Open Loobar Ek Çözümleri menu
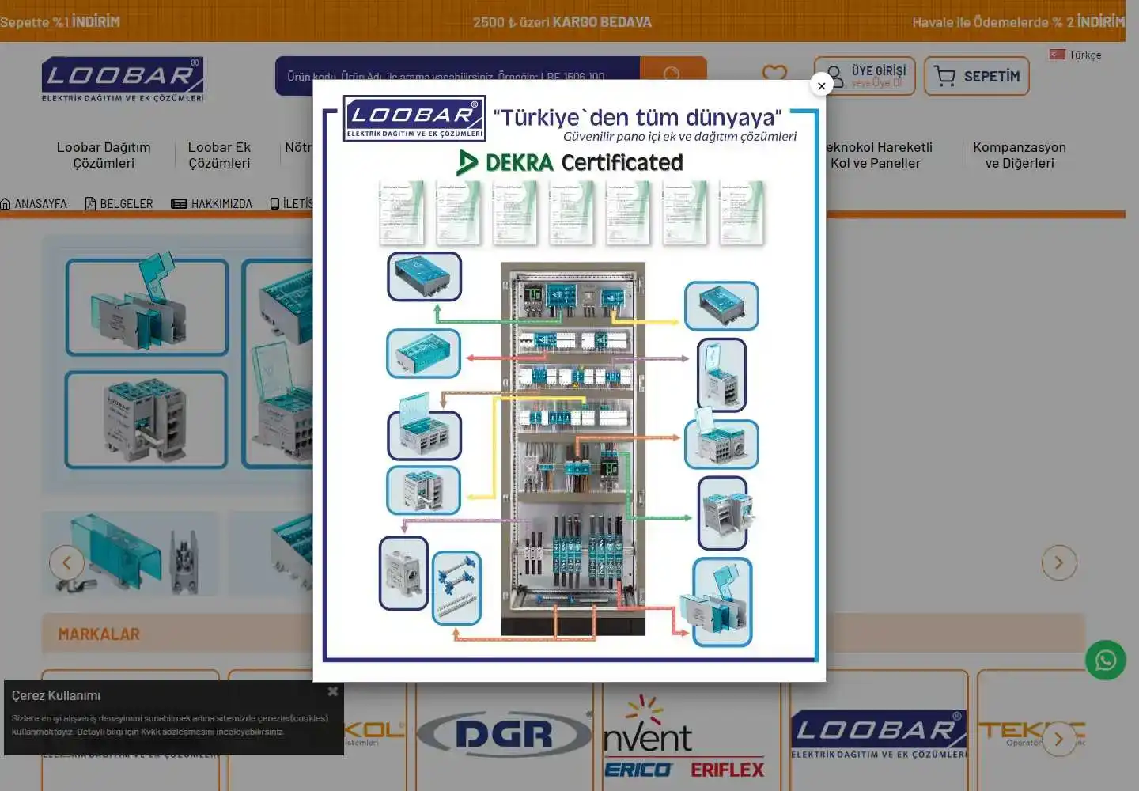Screen dimensions: 1139x791 pyautogui.click(x=219, y=155)
